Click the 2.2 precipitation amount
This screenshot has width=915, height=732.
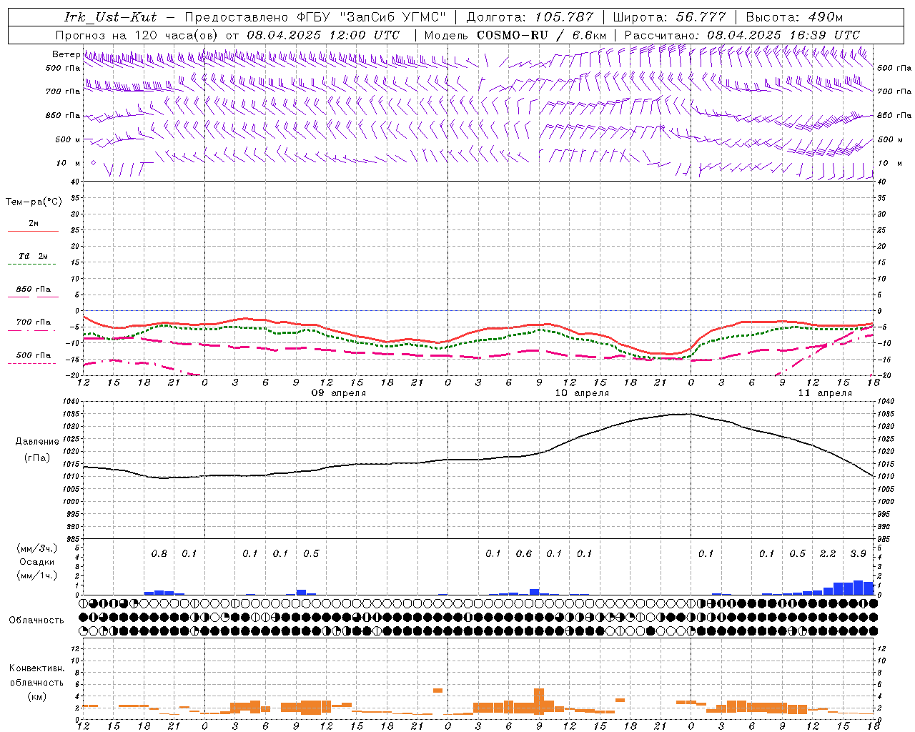click(828, 554)
